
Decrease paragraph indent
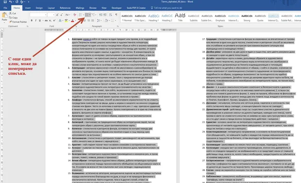point(100,15)
